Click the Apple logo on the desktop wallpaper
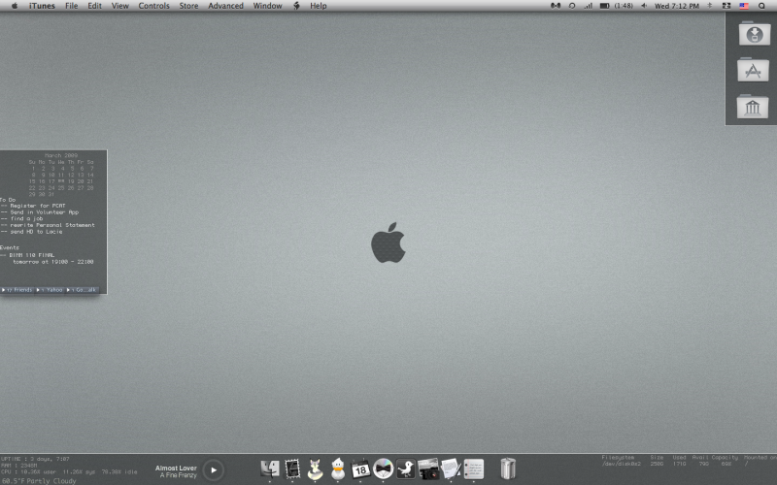The height and width of the screenshot is (485, 777). pos(388,242)
